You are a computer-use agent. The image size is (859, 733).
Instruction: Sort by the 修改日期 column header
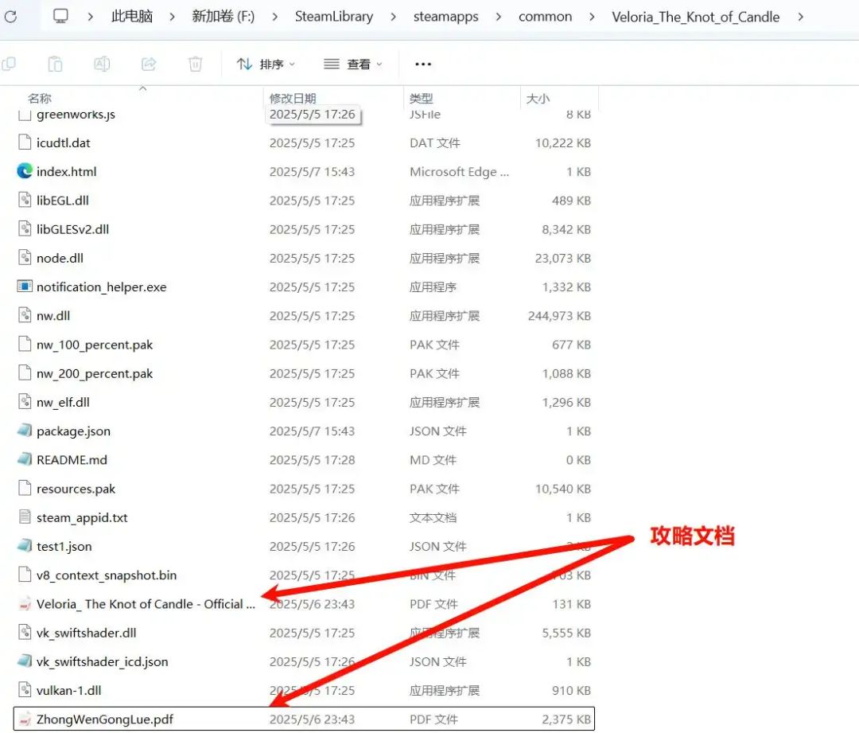click(x=293, y=98)
